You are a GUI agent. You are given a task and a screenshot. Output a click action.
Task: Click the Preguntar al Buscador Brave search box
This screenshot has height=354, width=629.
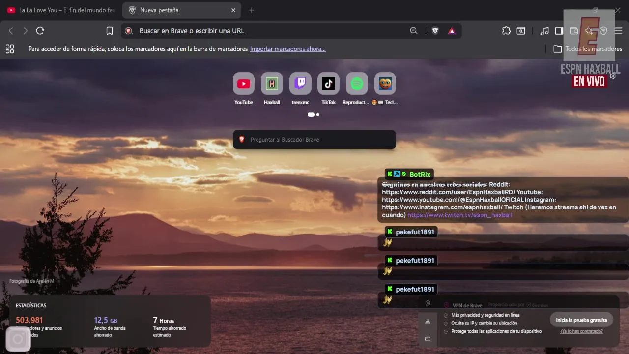click(314, 140)
